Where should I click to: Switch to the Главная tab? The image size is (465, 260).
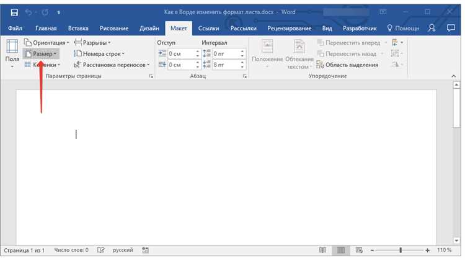(46, 28)
